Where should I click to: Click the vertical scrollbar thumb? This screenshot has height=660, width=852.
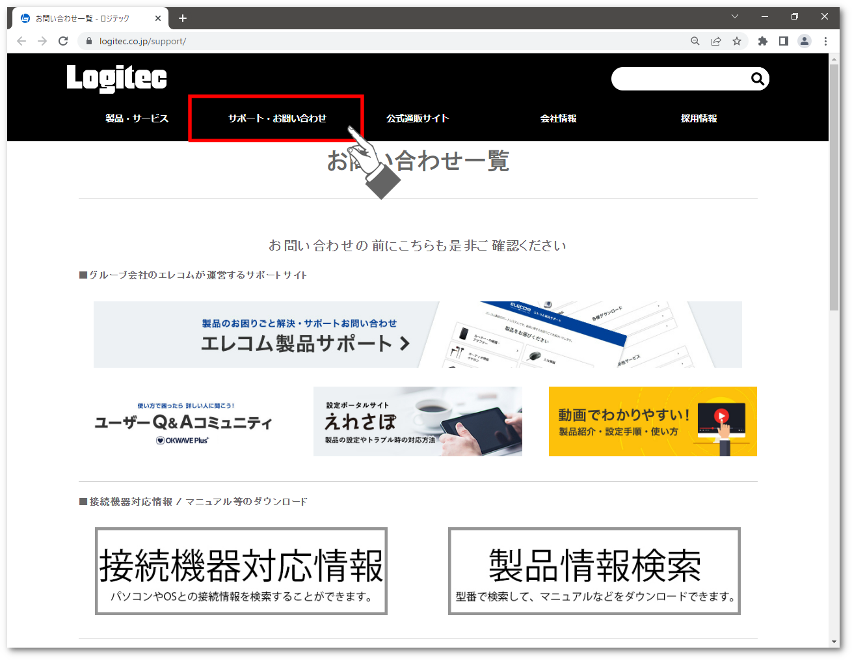[x=834, y=187]
